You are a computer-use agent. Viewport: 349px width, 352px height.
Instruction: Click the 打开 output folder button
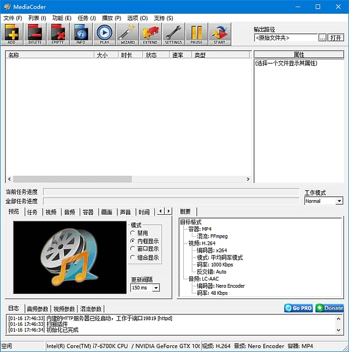[336, 38]
